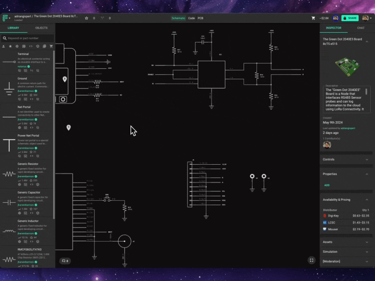Screen dimensions: 375x281
Task: Open the shopping cart icon in header
Action: [313, 18]
